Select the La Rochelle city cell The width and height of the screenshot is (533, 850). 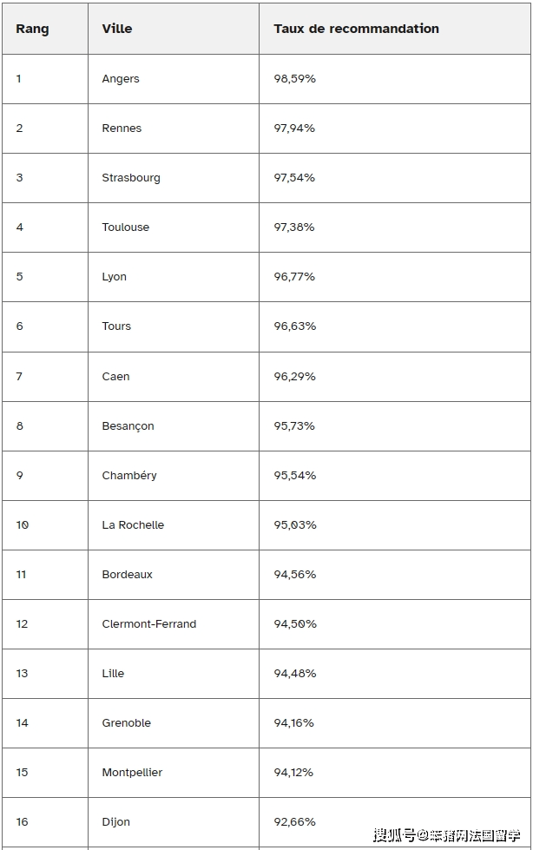pyautogui.click(x=133, y=525)
